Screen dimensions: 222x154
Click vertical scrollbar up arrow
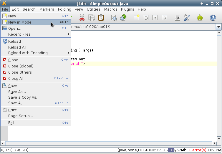click(x=219, y=33)
